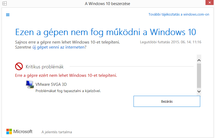Screen dimensions: 215x138
Task: Click the Problémákat fog tapasztalni a kijelzővel description
Action: [x=68, y=91]
